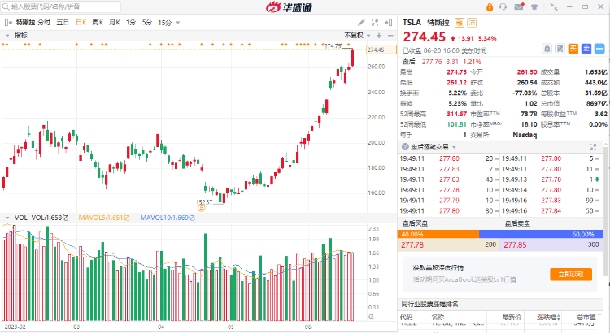Click the 代码 column header
610x333 pixels.
(406, 317)
